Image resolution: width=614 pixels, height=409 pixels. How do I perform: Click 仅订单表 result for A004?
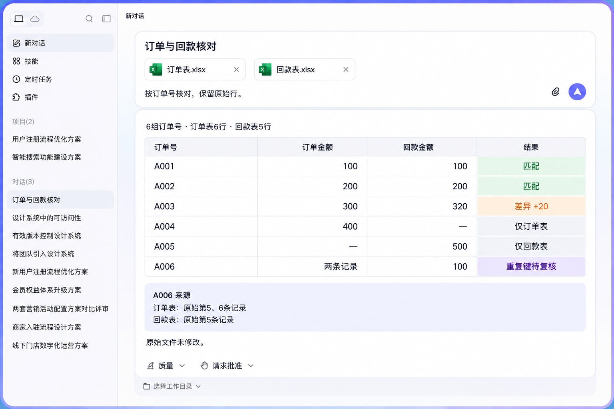point(531,226)
